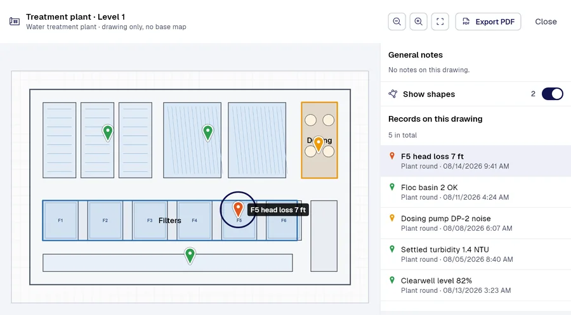Close the drawing viewer

tap(546, 22)
